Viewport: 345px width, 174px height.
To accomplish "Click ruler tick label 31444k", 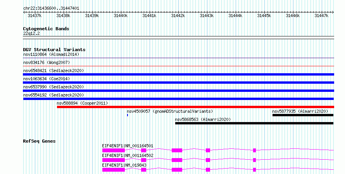I will click(235, 16).
